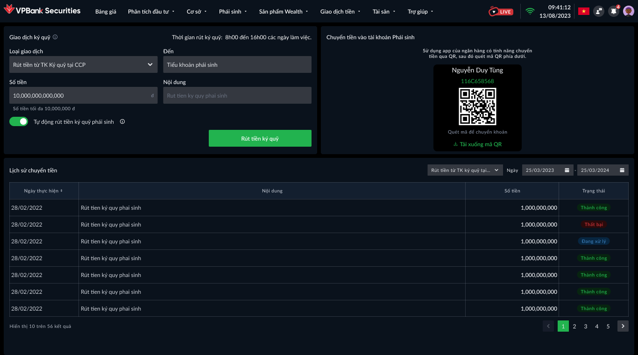Expand the Loại giao dịch dropdown
Image resolution: width=638 pixels, height=355 pixels.
[83, 64]
